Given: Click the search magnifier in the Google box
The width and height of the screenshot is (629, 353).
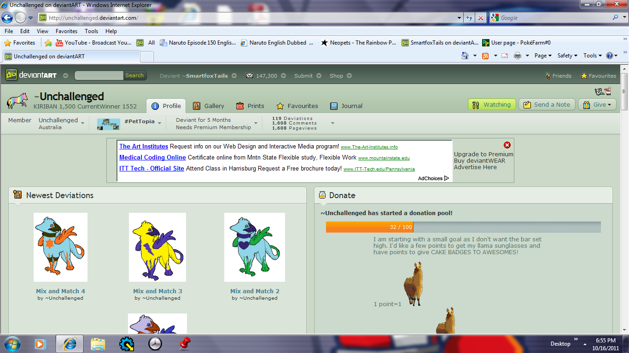Looking at the screenshot, I should (616, 17).
